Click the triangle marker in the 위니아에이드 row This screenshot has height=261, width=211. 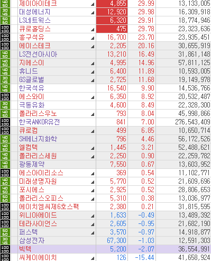click(93, 216)
